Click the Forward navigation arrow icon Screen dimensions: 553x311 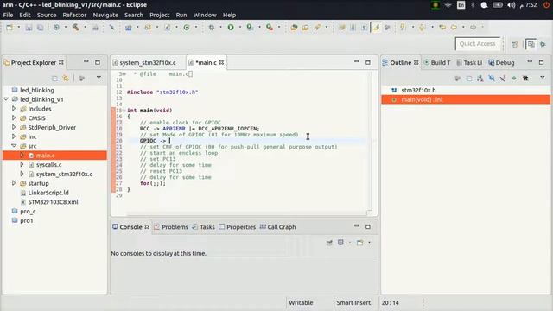[474, 27]
